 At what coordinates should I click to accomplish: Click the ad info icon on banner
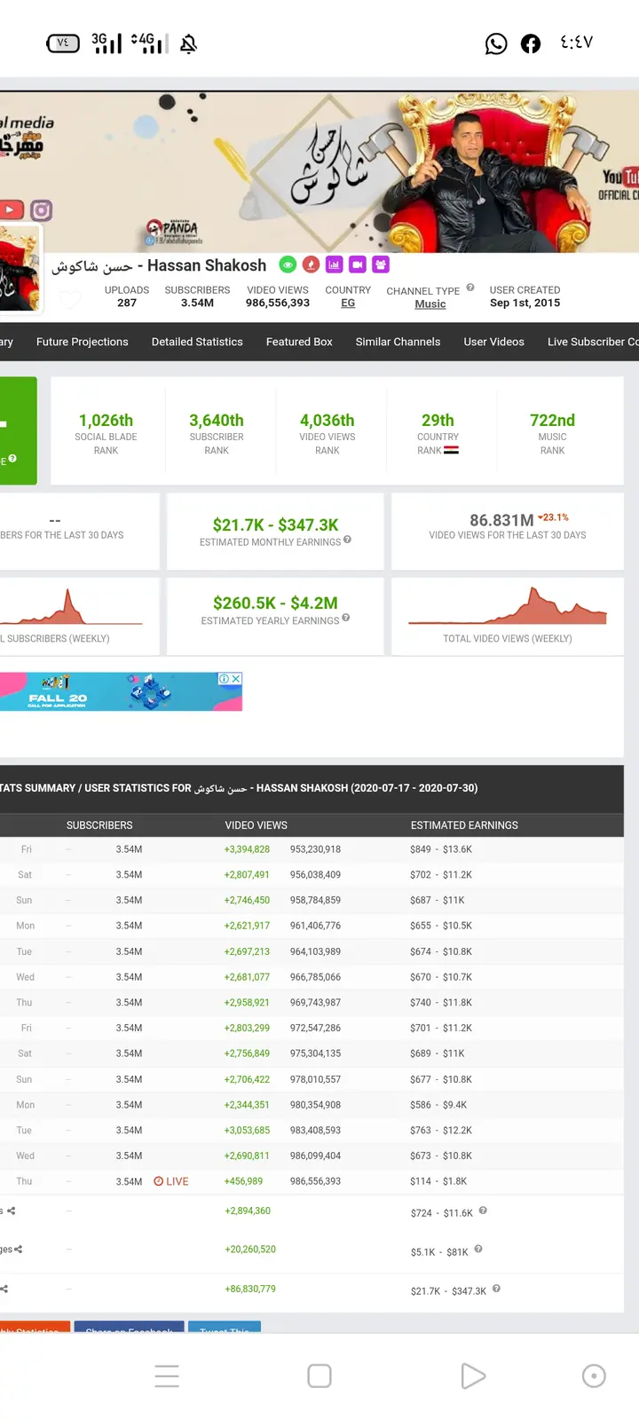225,678
